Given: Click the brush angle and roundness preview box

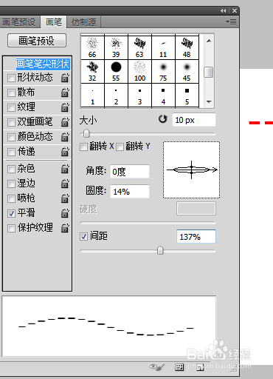Looking at the screenshot, I should click(191, 170).
